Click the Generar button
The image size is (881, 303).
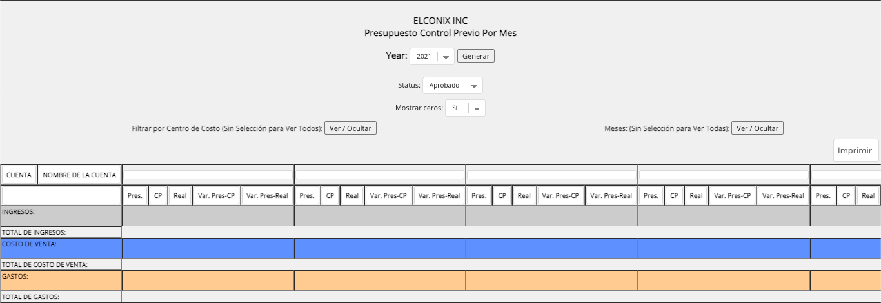click(476, 56)
